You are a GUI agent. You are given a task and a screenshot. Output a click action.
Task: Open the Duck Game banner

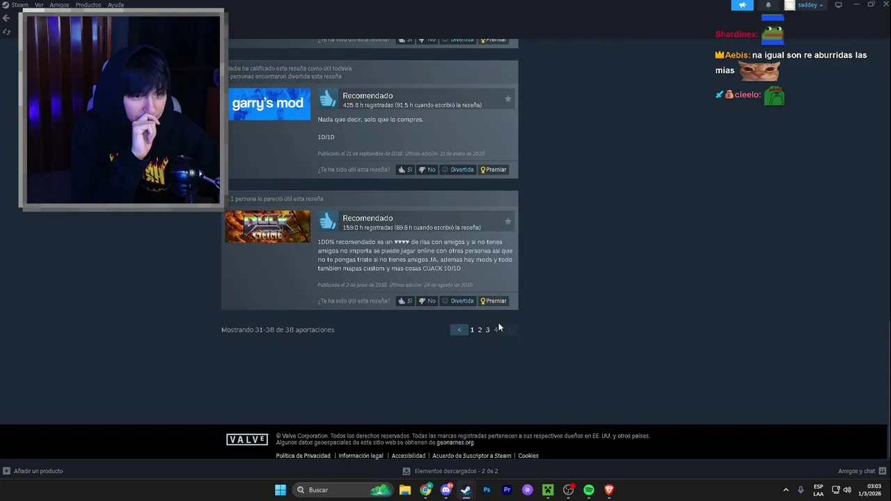(268, 227)
